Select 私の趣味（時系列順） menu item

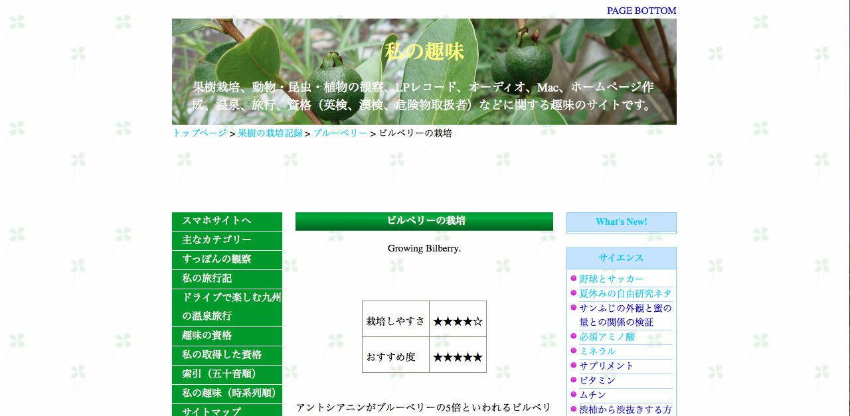point(229,393)
